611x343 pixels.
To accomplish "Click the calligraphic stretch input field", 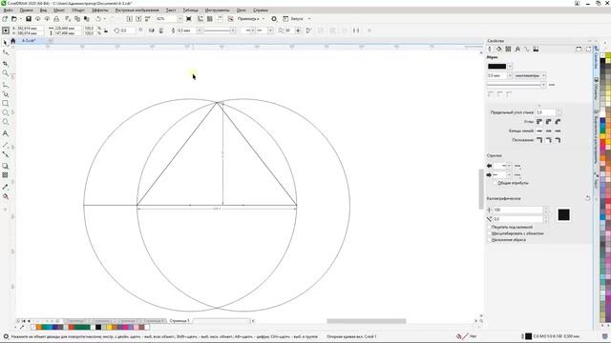I will [517, 210].
